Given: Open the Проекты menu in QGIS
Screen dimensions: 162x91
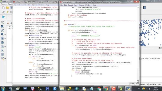Looking at the screenshot, I should coord(4,4).
